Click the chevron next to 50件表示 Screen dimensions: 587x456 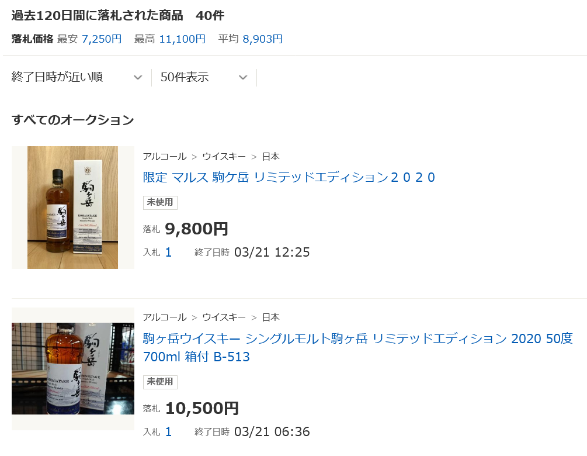point(243,78)
